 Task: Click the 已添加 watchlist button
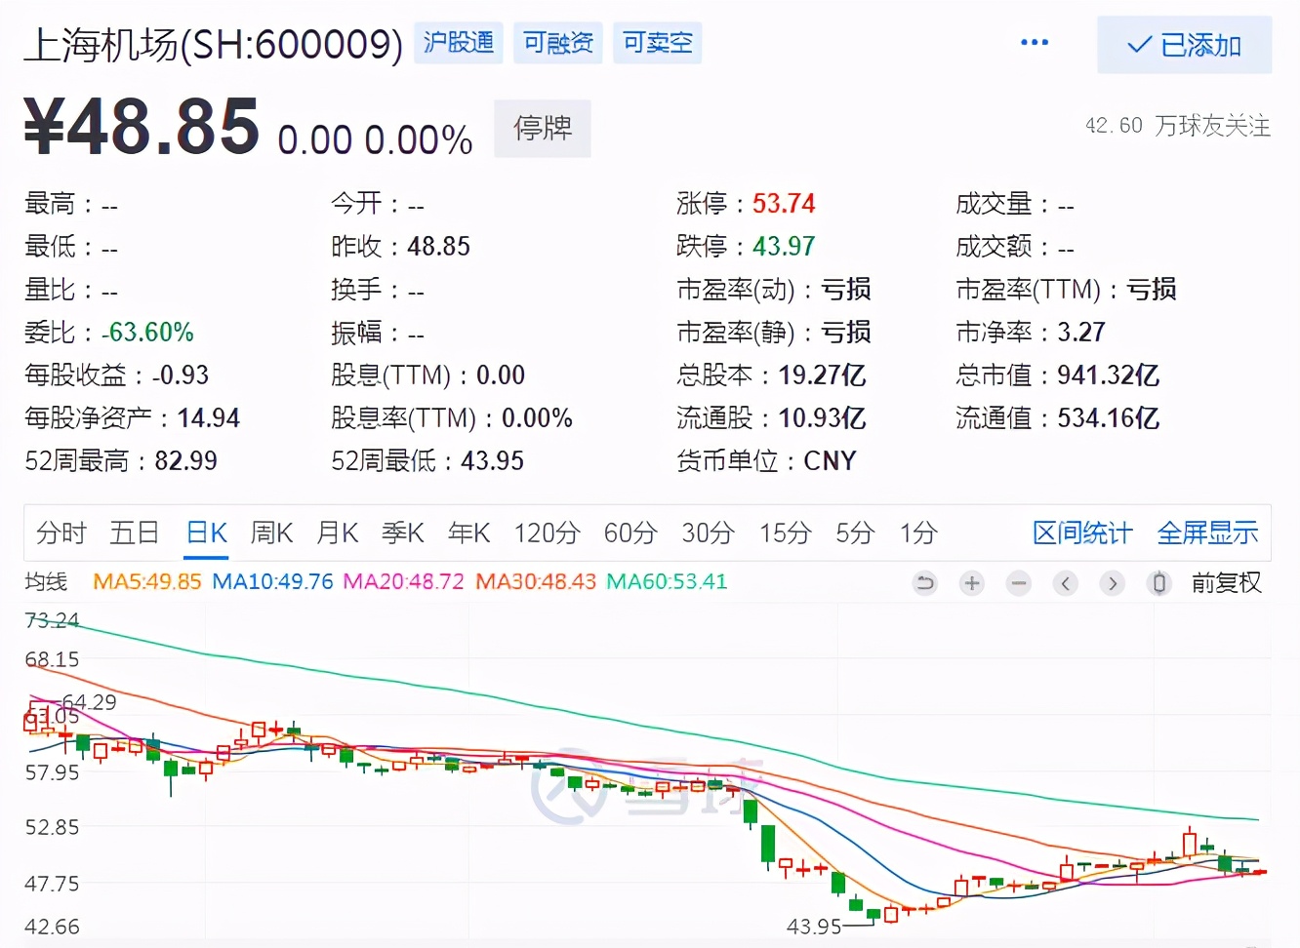point(1185,45)
